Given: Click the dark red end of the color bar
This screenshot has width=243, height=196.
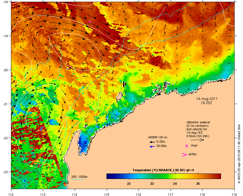Looking at the screenshot, I should point(219,176).
